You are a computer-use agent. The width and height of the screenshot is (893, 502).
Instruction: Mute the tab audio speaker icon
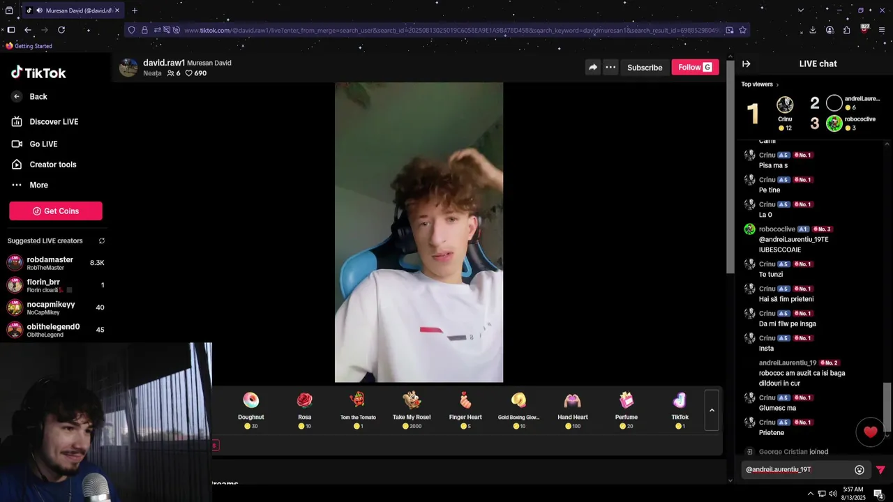tap(39, 10)
